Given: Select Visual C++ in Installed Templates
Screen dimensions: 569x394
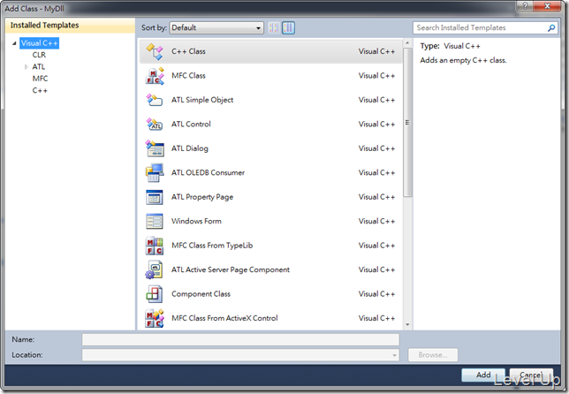Looking at the screenshot, I should [39, 43].
